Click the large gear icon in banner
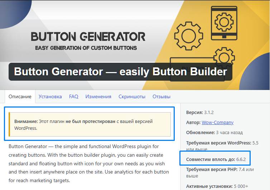270x190 pixels. pyautogui.click(x=189, y=36)
